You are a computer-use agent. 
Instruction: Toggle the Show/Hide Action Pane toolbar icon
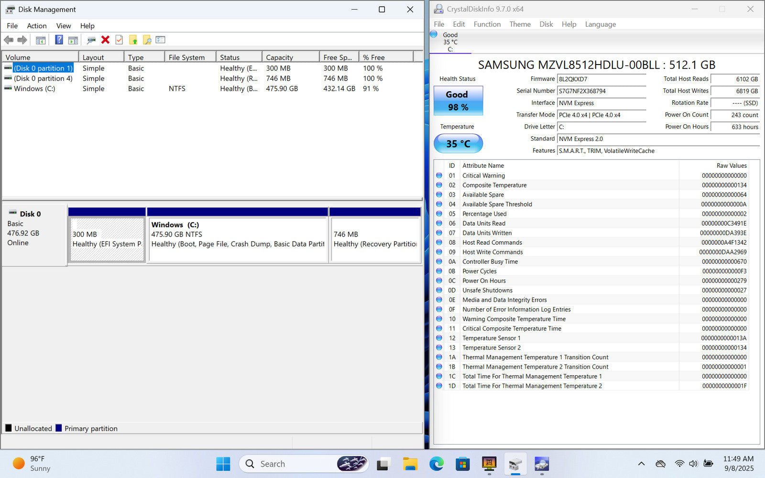click(x=73, y=40)
